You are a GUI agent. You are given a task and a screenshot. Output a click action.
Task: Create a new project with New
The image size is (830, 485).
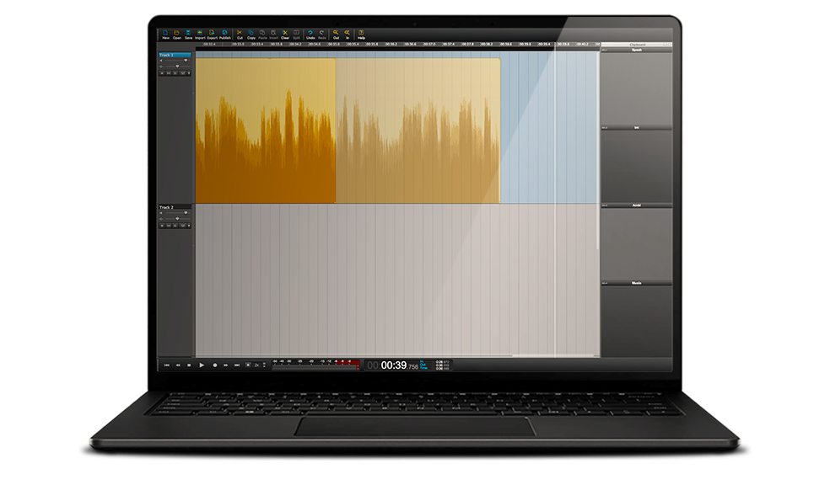pyautogui.click(x=165, y=35)
